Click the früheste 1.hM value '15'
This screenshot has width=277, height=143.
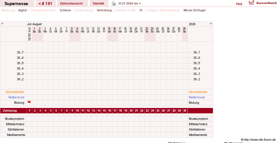141,10
